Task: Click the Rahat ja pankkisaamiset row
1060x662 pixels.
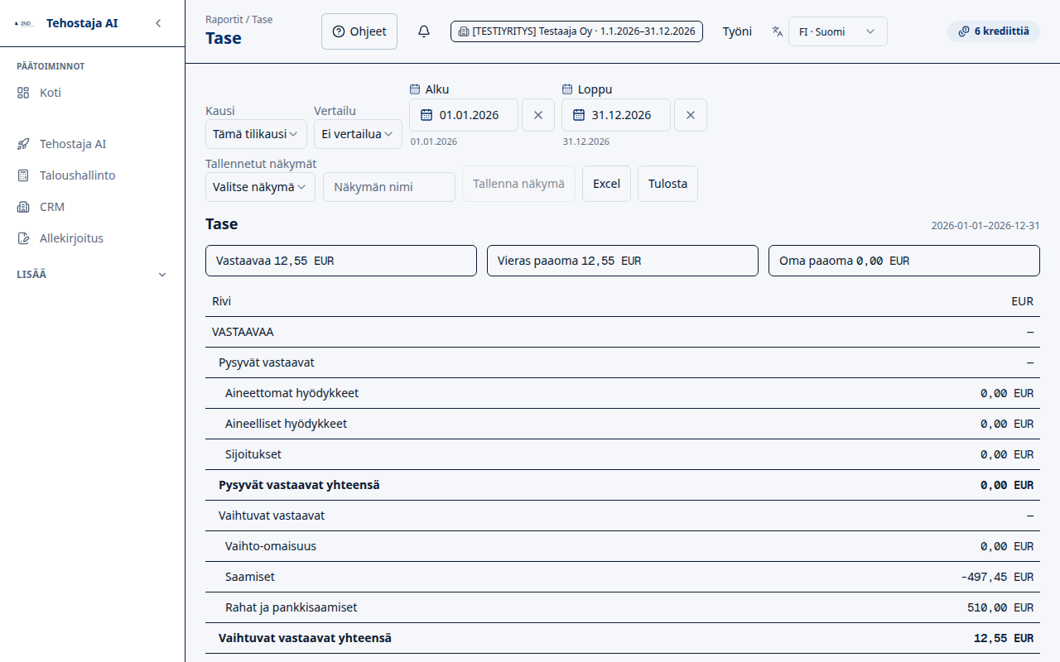Action: 623,607
